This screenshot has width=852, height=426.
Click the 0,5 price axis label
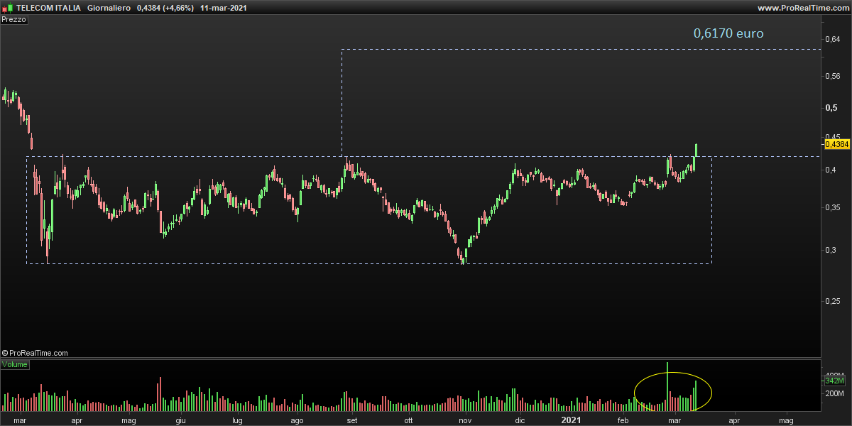pyautogui.click(x=831, y=108)
